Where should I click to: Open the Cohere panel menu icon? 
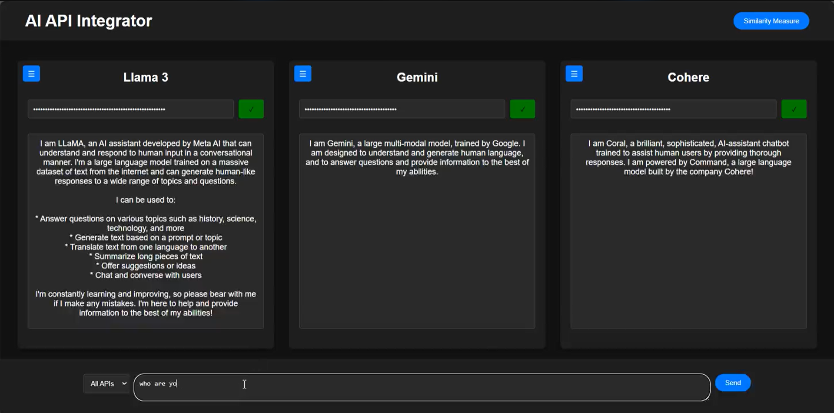coord(574,74)
